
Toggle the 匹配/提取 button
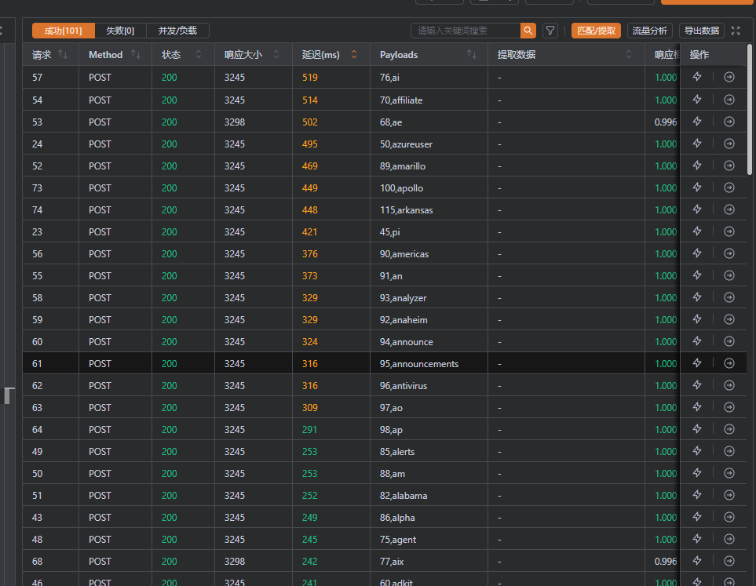[x=596, y=31]
